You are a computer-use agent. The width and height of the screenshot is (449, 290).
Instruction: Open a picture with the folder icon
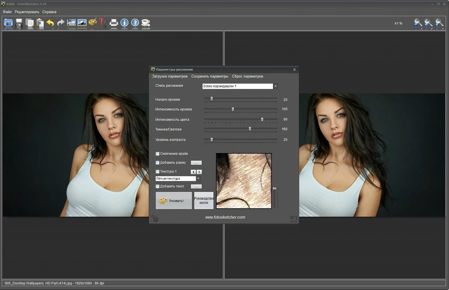click(8, 23)
